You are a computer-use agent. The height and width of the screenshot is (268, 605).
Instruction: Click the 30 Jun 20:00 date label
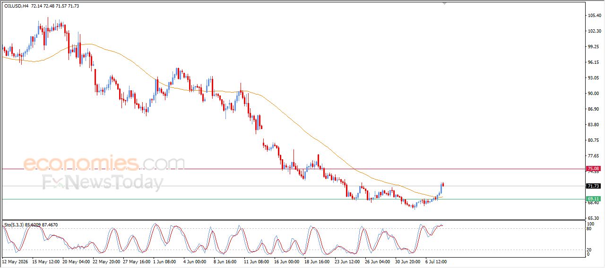407,261
